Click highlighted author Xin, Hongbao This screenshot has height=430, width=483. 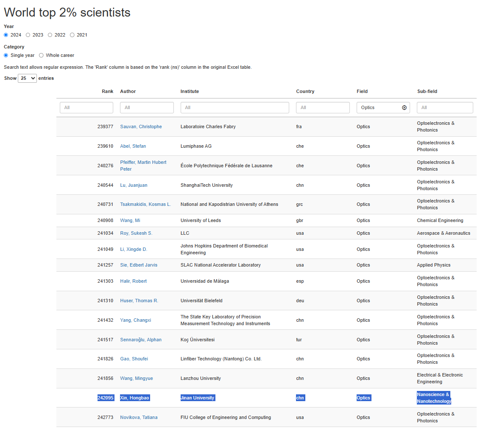point(135,398)
